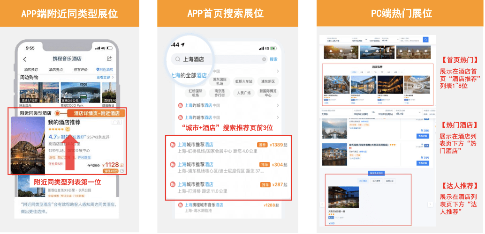Click the left carousel arrow

(x=322, y=204)
